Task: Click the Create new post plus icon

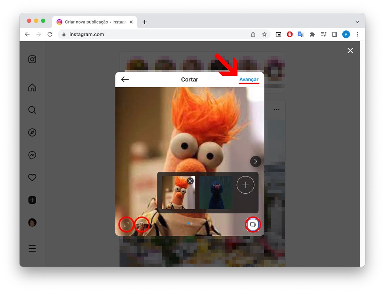Action: tap(32, 200)
